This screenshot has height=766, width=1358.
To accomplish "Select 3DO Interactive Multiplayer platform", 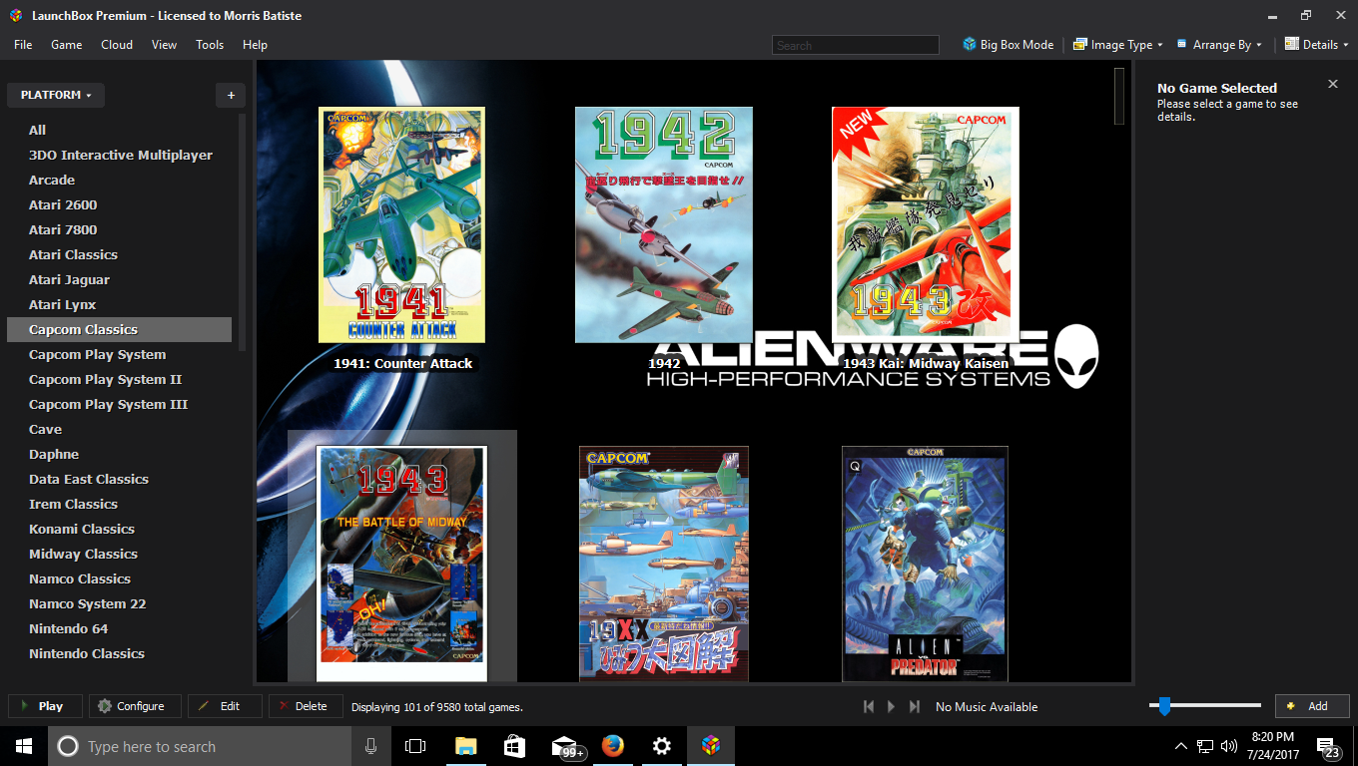I will pos(119,155).
